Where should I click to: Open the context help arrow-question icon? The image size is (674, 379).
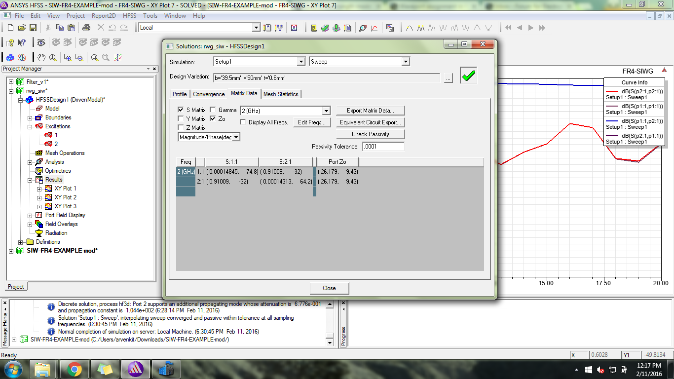point(22,43)
